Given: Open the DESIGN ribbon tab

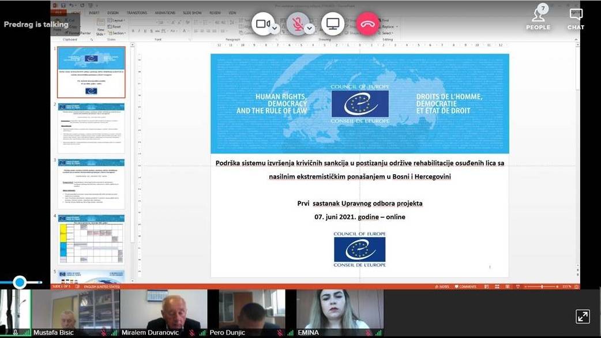Looking at the screenshot, I should (x=112, y=13).
